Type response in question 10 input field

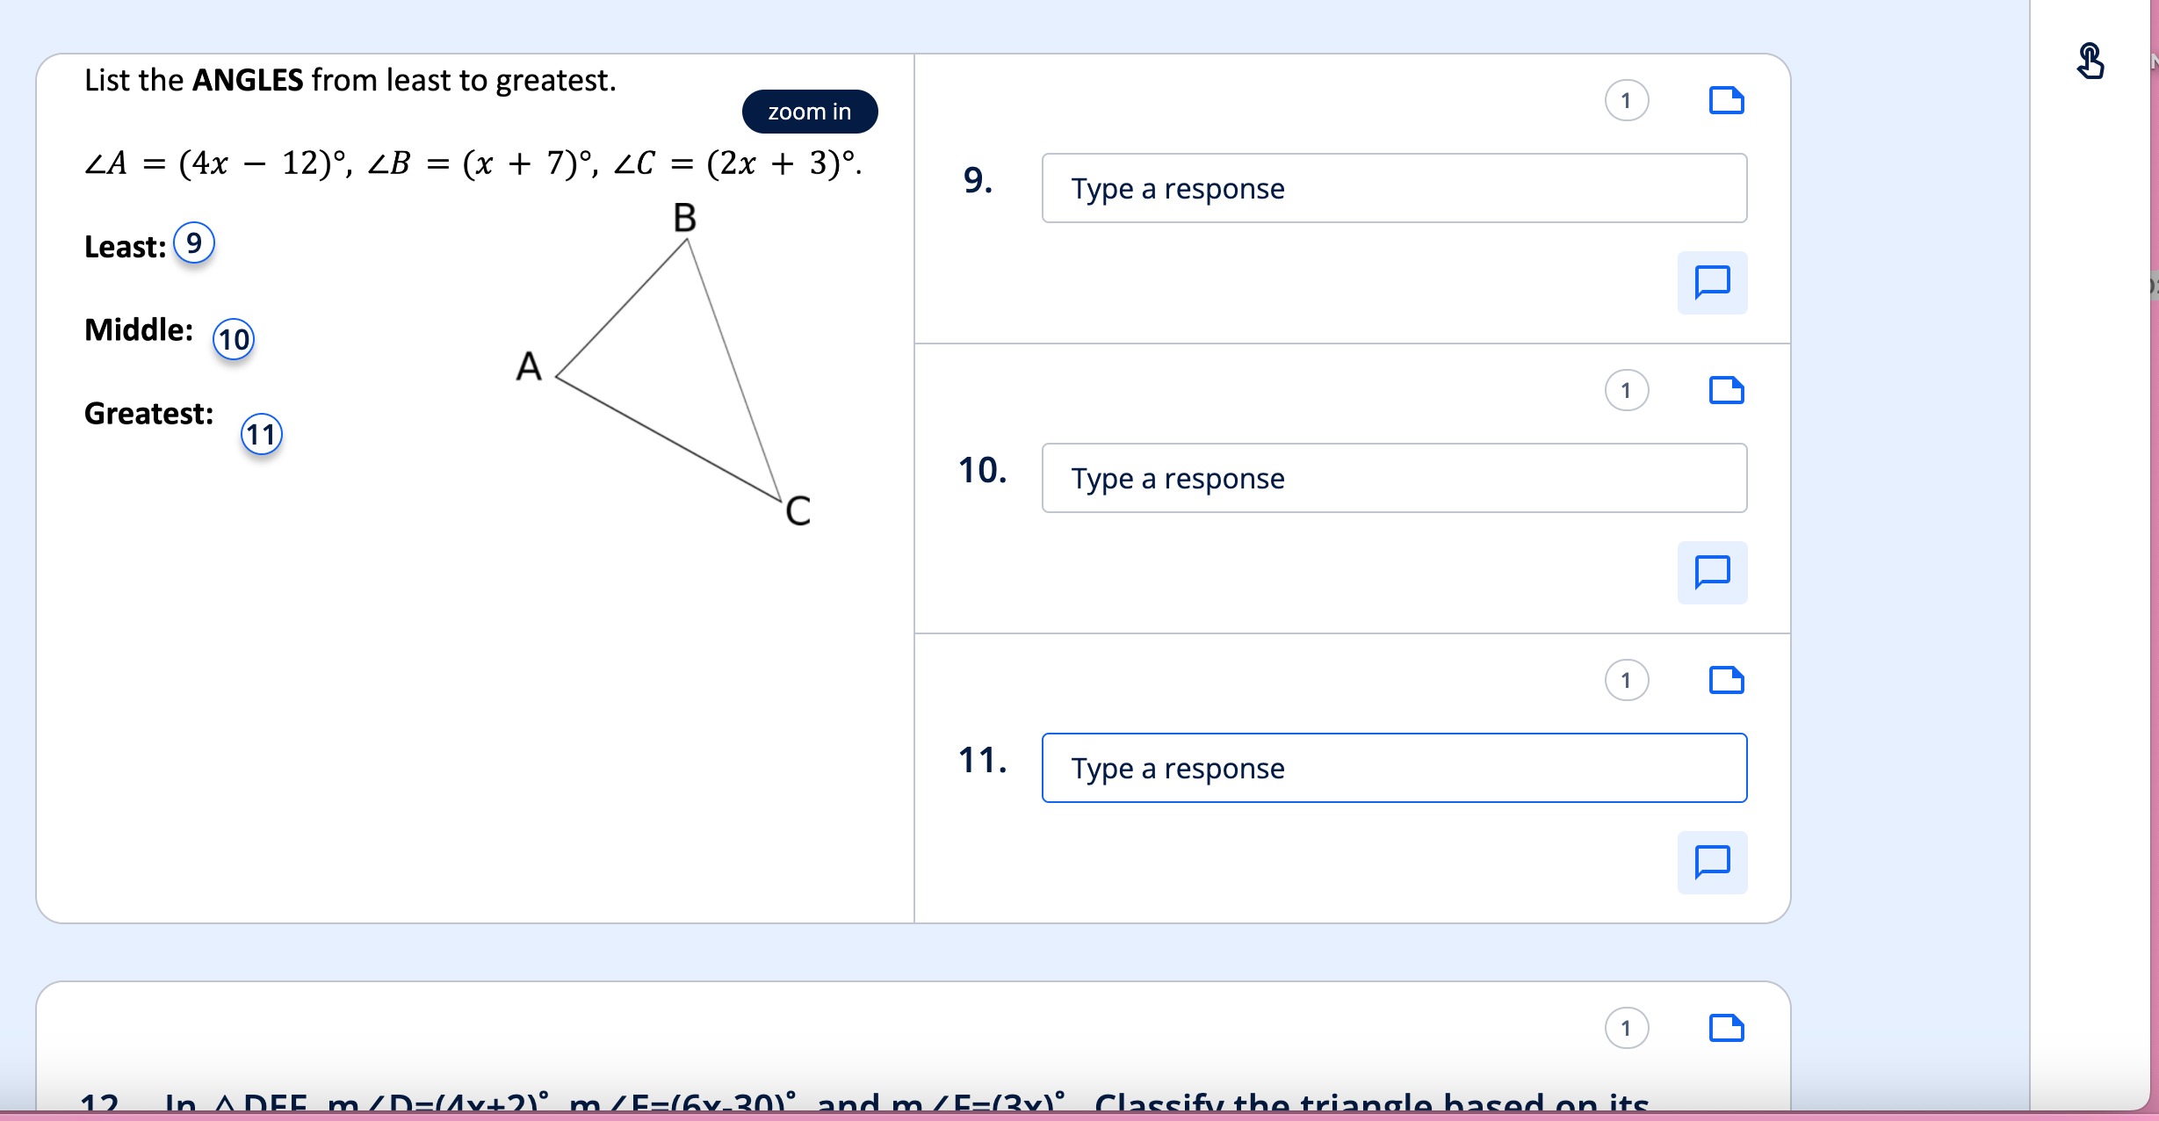[x=1390, y=475]
